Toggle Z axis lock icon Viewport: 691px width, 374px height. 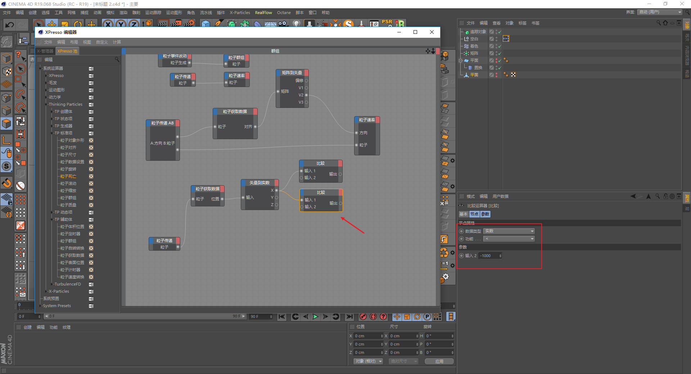[x=134, y=24]
